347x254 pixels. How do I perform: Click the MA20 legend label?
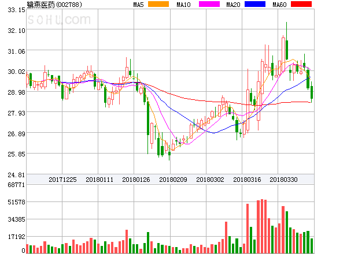[x=233, y=5]
